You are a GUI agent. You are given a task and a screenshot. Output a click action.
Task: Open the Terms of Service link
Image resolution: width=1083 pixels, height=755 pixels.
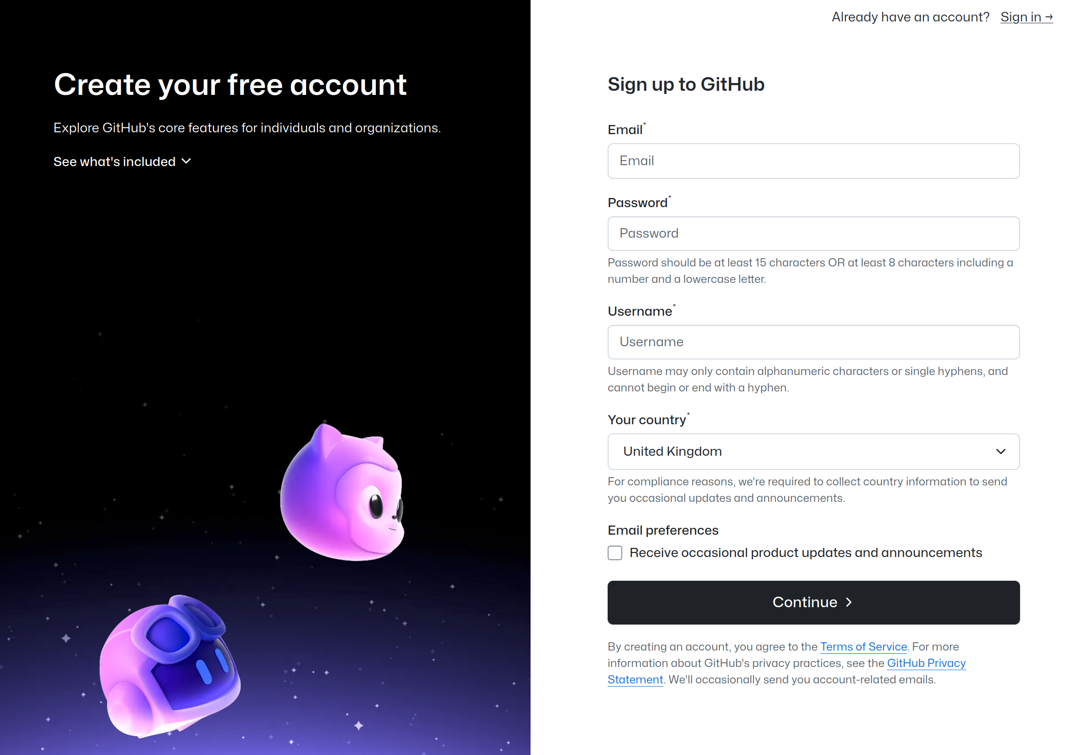point(863,647)
